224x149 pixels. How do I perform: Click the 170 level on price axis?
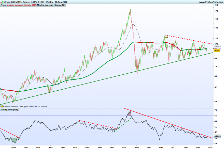pos(216,11)
